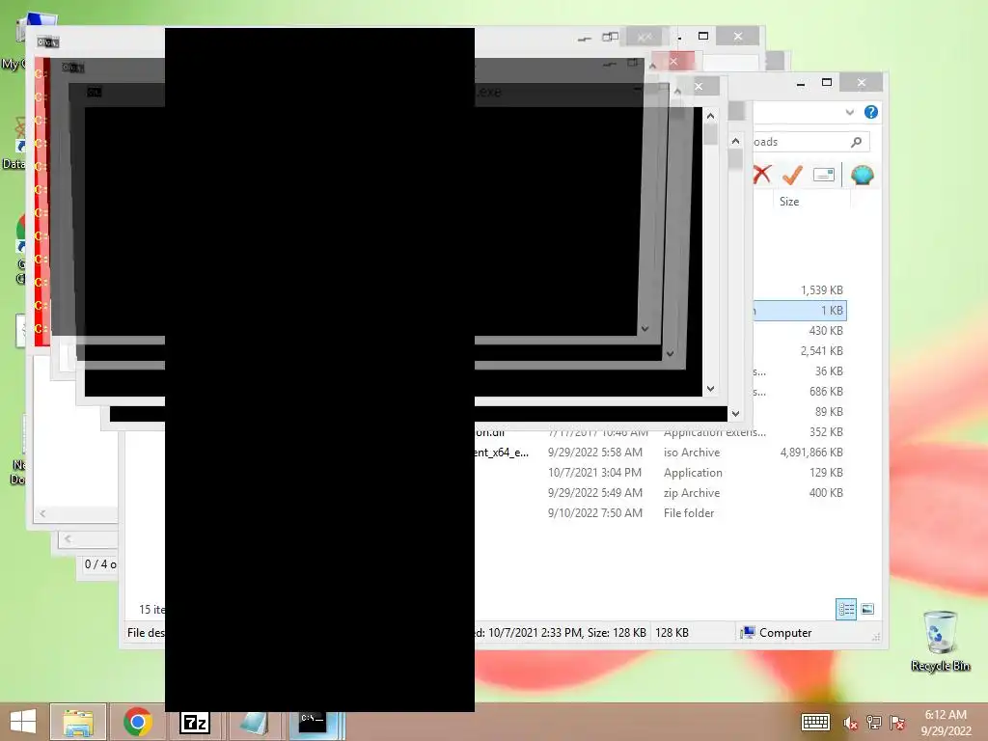Open the touch keyboard from the tray

pyautogui.click(x=814, y=722)
